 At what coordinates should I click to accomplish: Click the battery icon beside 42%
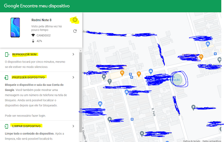pos(33,41)
